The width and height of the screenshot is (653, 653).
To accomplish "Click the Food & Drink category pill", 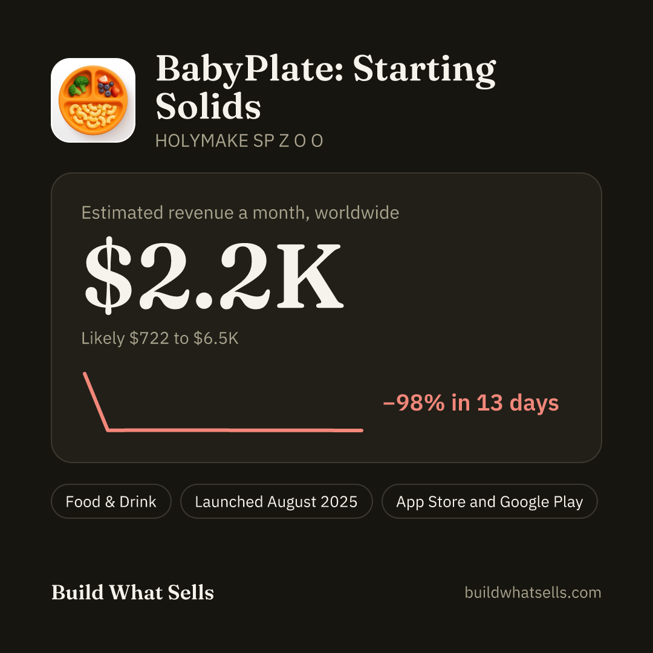I will (111, 501).
